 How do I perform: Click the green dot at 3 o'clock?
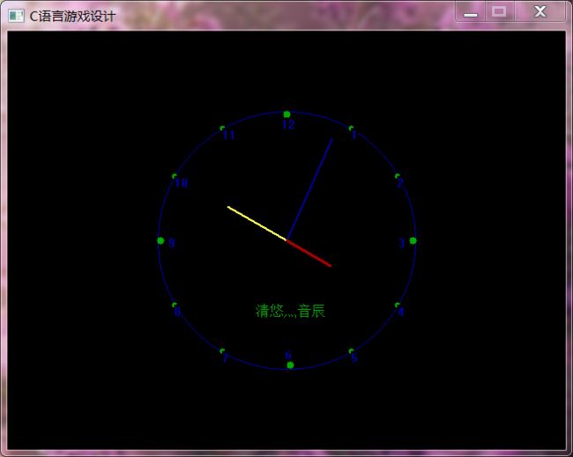click(x=413, y=240)
